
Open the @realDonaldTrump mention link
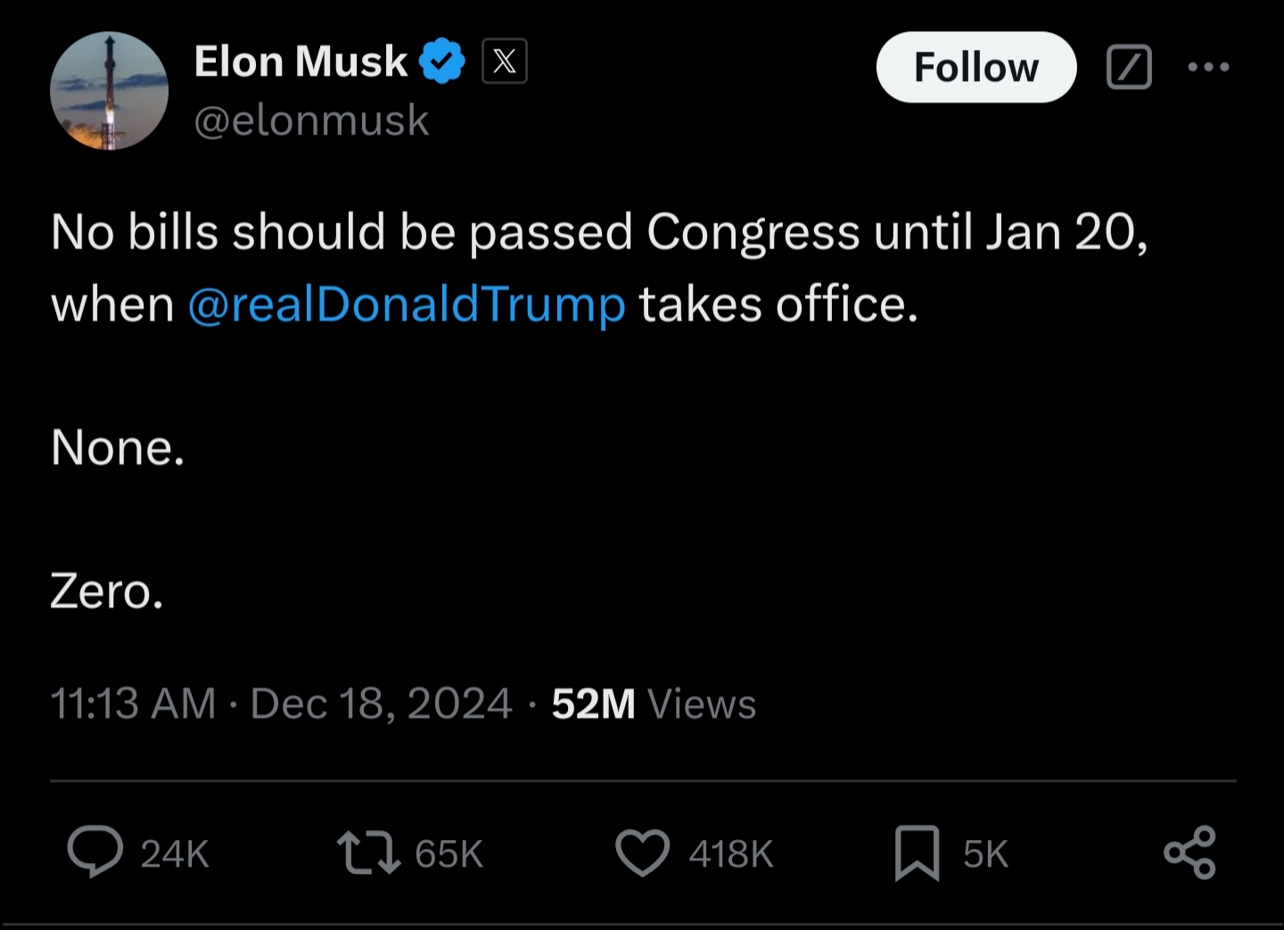point(407,305)
